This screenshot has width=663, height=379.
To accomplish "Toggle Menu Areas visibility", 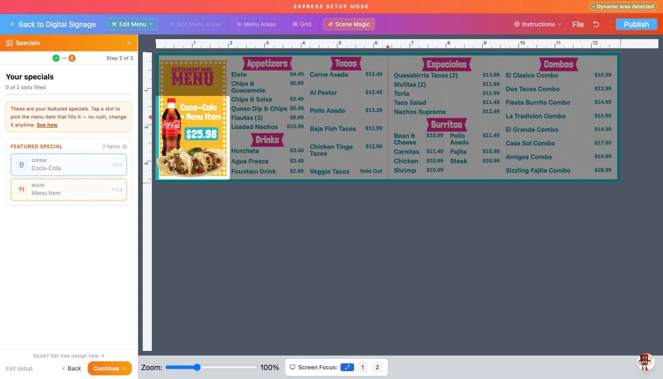I will click(x=256, y=24).
